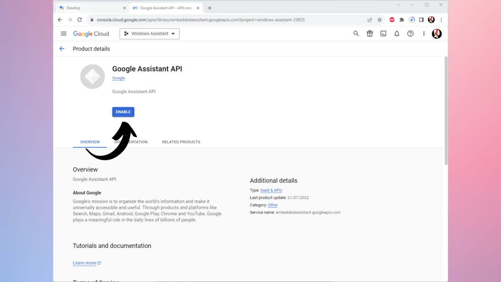Click the browser back button
501x282 pixels.
[60, 20]
